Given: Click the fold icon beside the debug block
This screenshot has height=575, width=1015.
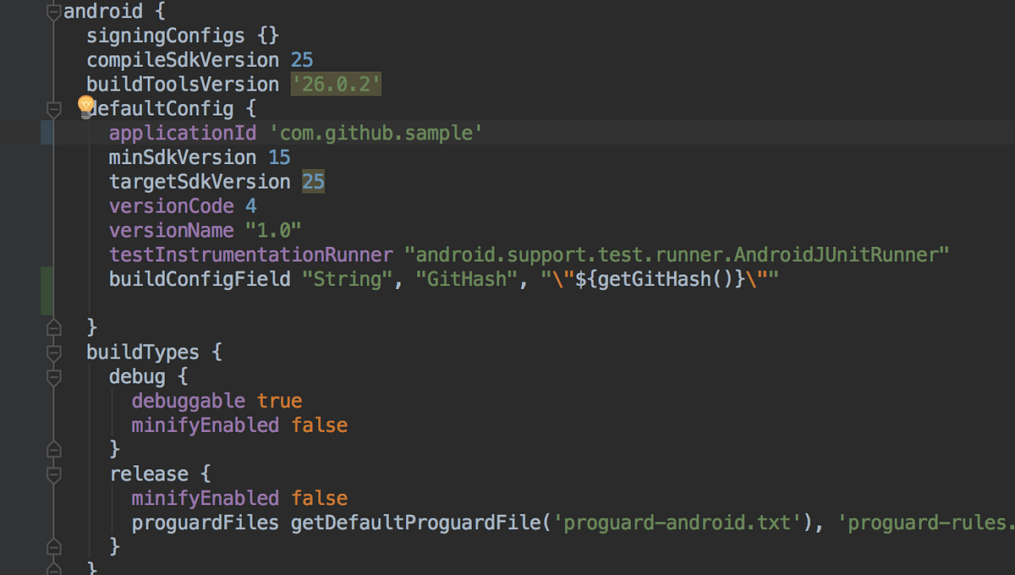Looking at the screenshot, I should (52, 376).
